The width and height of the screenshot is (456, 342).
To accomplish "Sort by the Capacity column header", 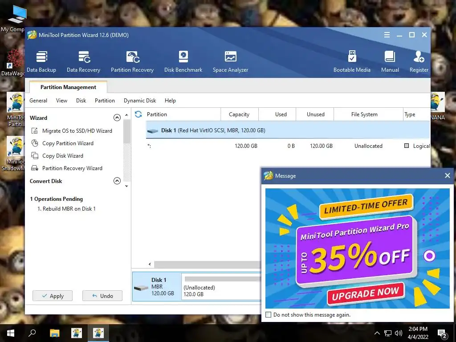I will (239, 114).
